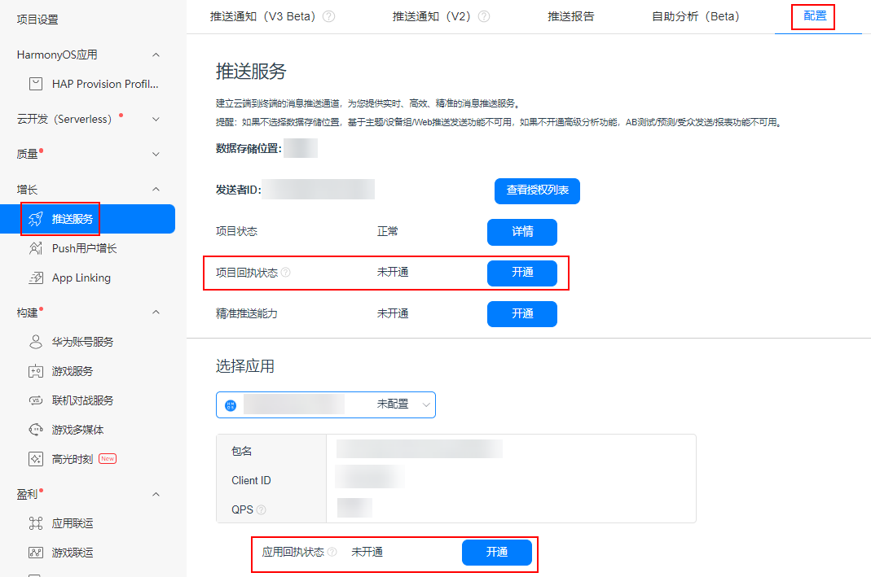Click the 高光时刻 sidebar icon
The image size is (871, 577).
(36, 459)
